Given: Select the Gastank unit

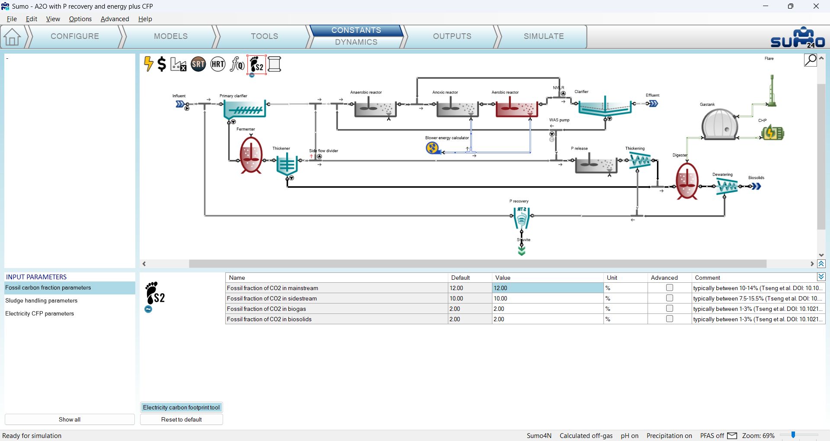Looking at the screenshot, I should 719,124.
